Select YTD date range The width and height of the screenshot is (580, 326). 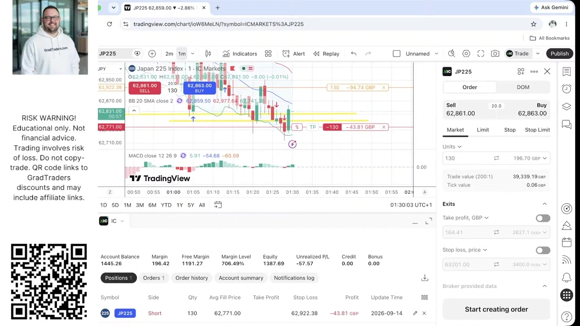coord(166,205)
